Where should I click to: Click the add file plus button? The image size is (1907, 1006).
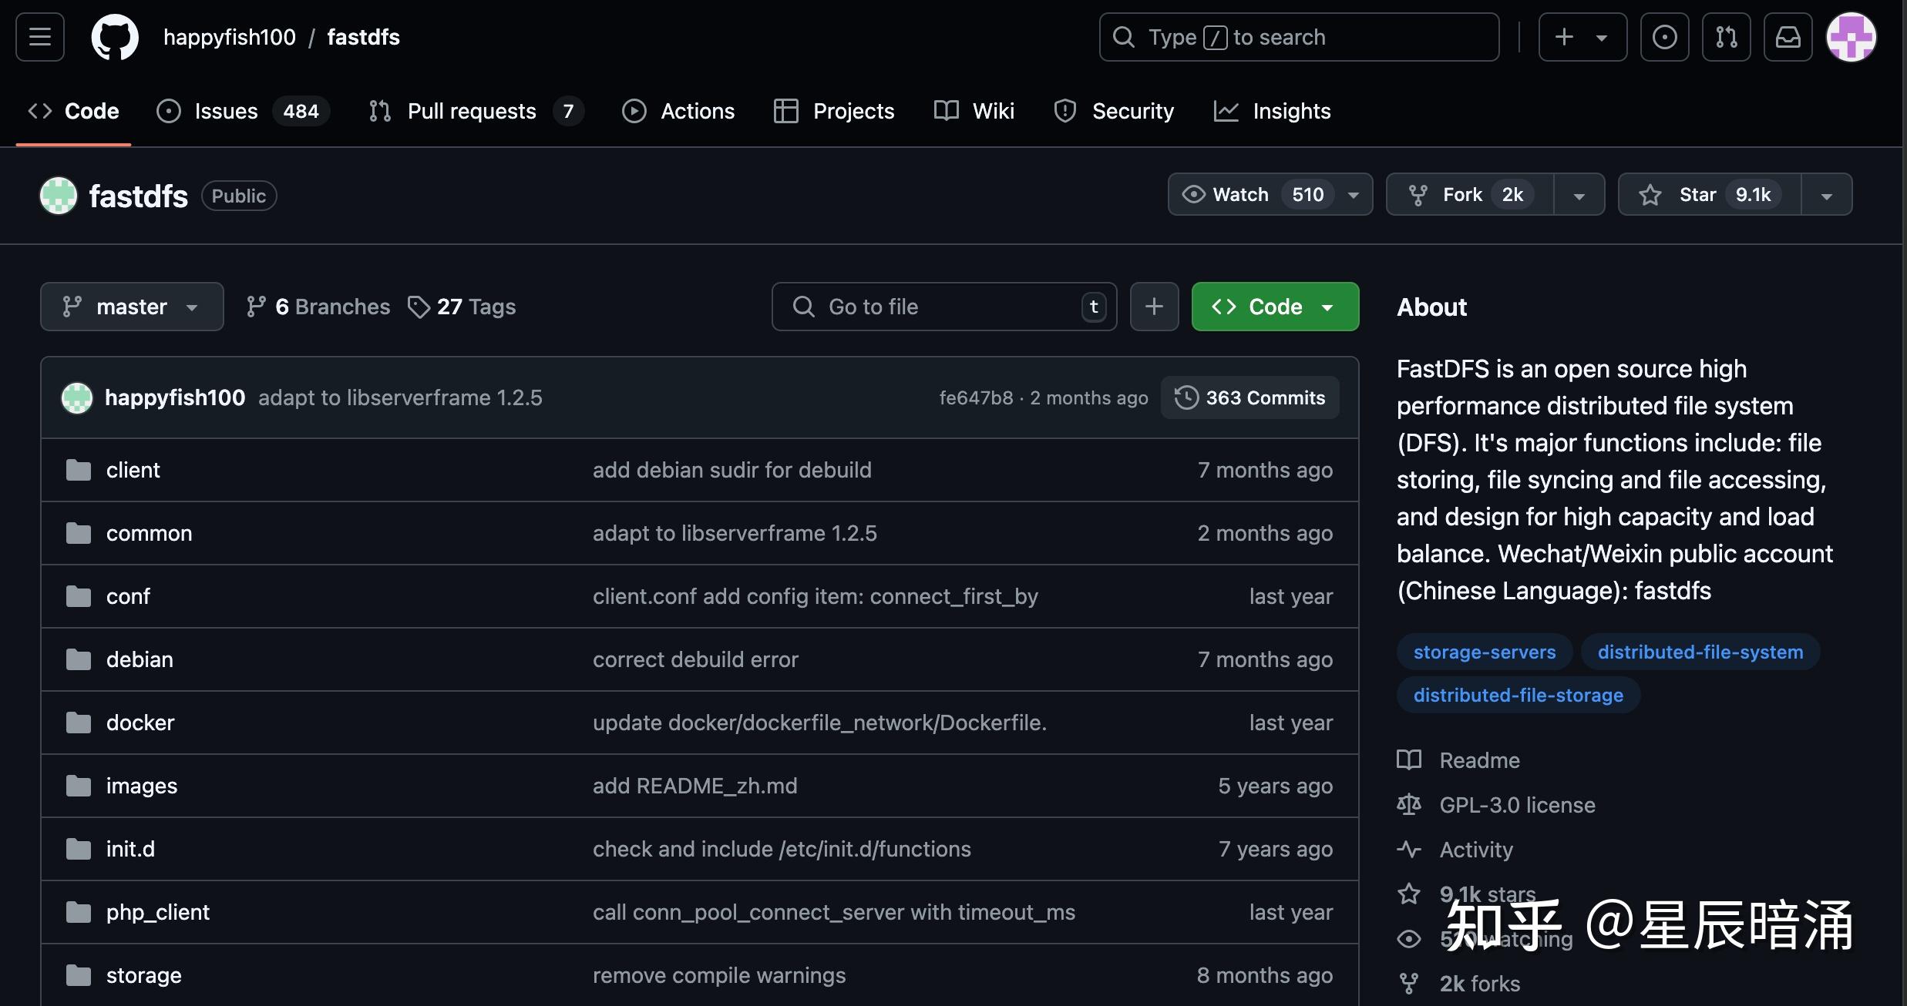(x=1154, y=307)
